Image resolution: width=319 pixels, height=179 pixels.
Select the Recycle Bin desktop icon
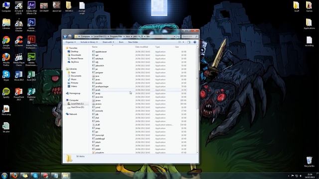click(309, 162)
